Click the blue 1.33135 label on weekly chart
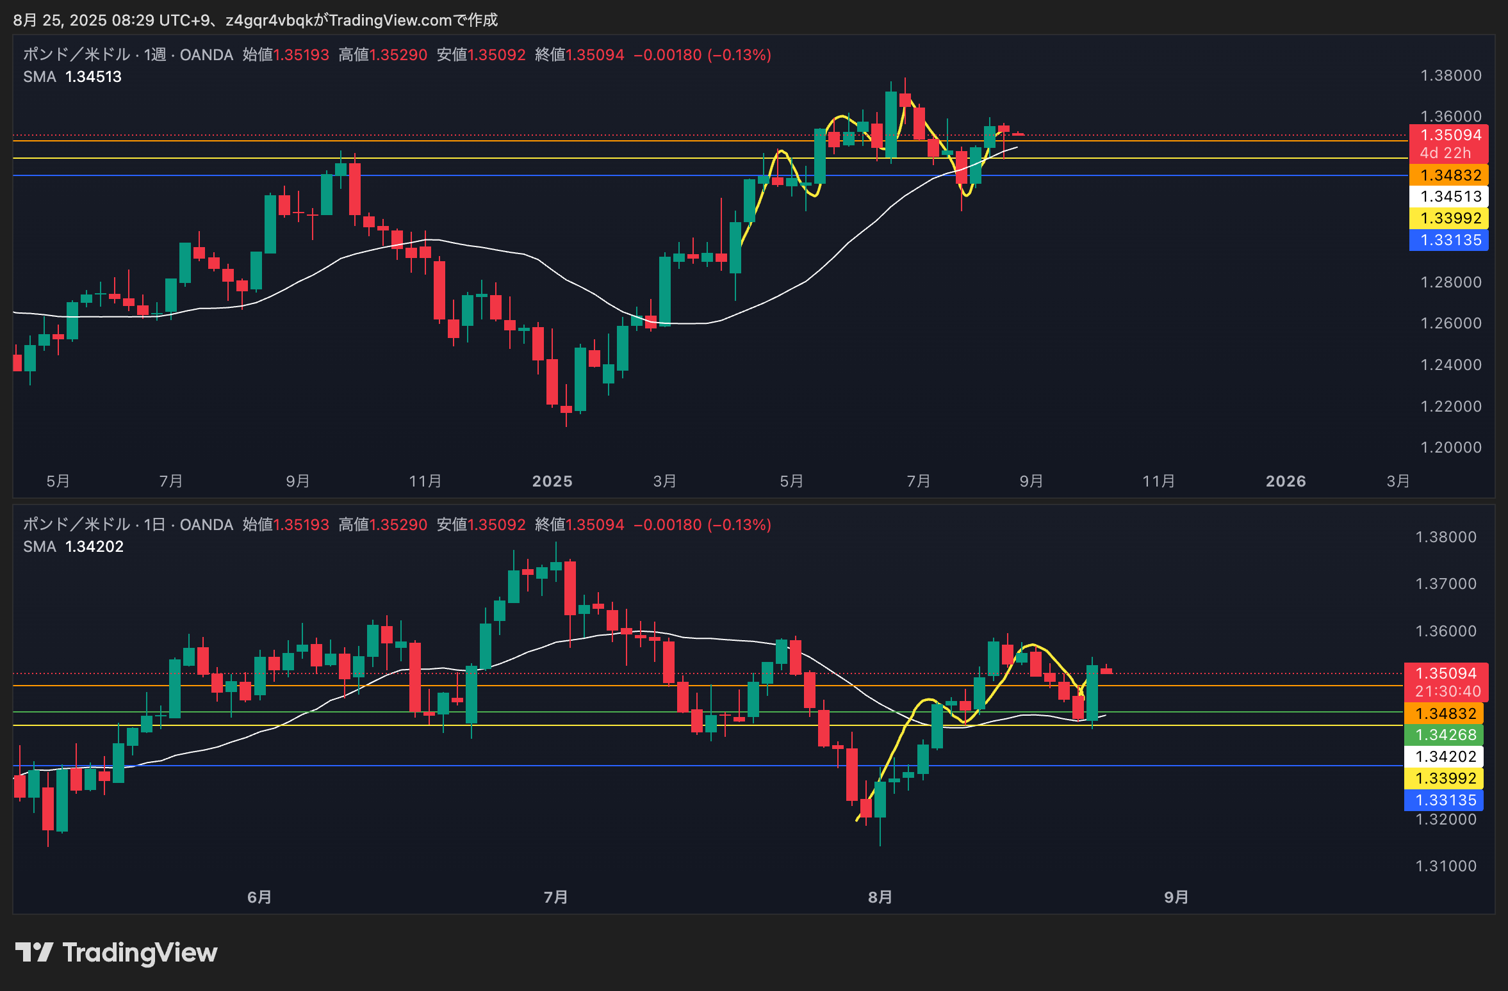1508x991 pixels. click(1450, 240)
